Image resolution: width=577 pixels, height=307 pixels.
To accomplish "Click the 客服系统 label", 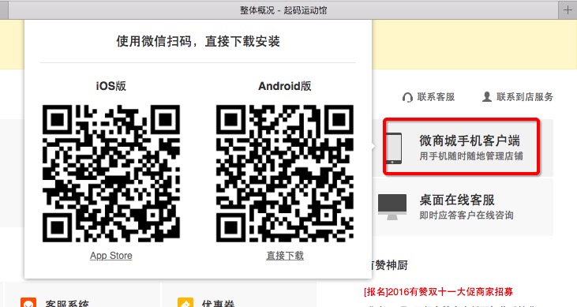I will [67, 303].
